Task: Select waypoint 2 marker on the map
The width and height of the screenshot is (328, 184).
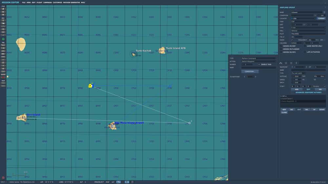Action: coord(170,86)
